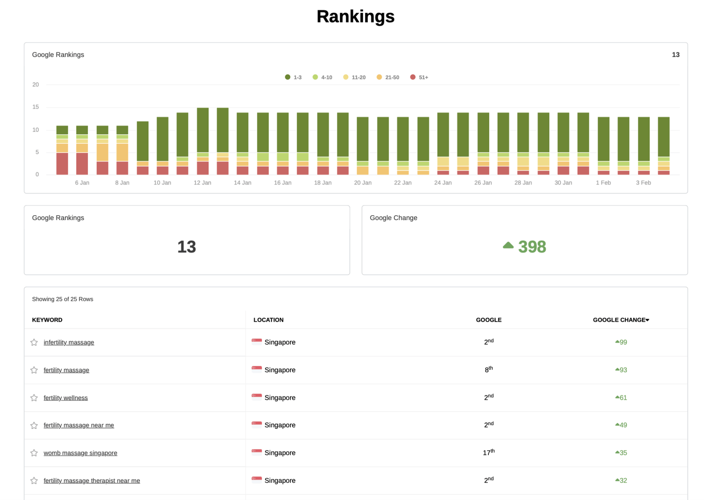The image size is (704, 500).
Task: Click the flag icon for "womb massage singapore"
Action: (x=257, y=452)
